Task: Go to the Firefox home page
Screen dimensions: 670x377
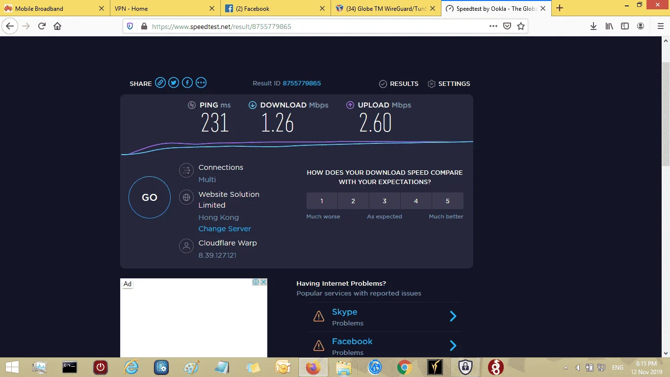Action: [x=57, y=26]
